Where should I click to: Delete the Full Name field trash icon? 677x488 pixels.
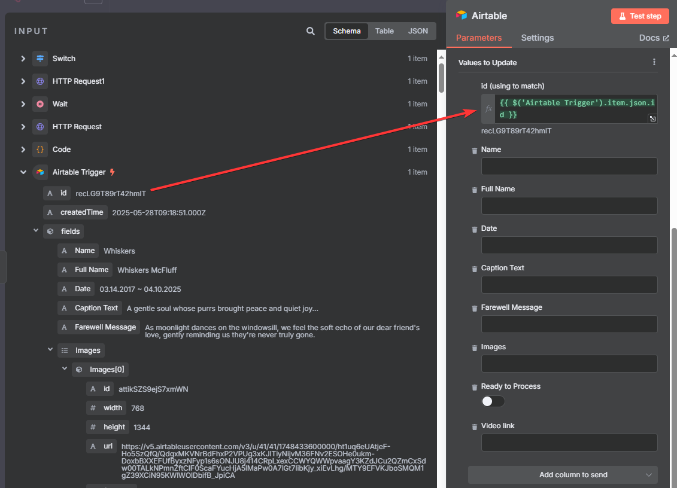pos(475,190)
